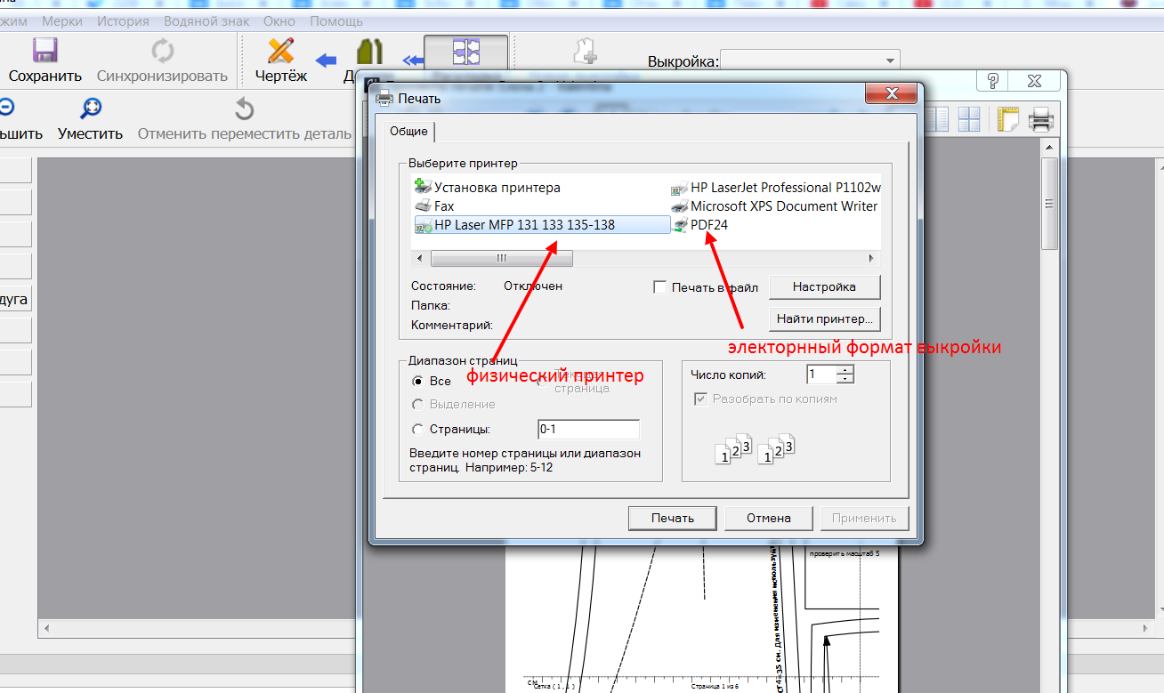The height and width of the screenshot is (693, 1164).
Task: Click the Печать button
Action: (672, 518)
